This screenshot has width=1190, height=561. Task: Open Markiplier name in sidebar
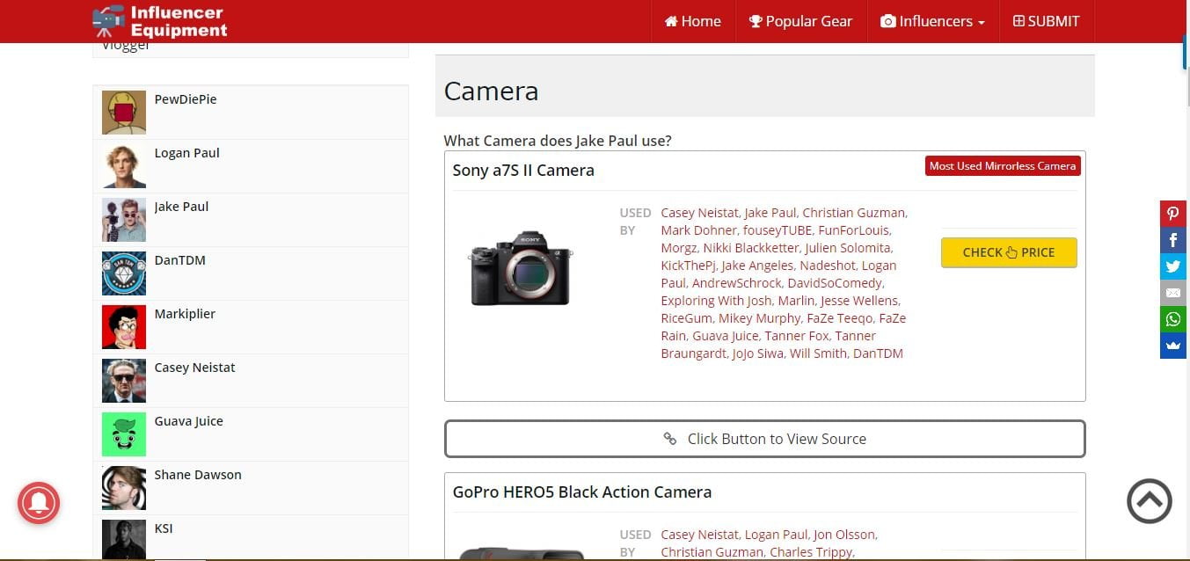[x=185, y=314]
